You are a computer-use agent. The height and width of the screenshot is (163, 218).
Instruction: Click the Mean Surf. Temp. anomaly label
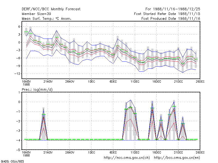point(46,18)
